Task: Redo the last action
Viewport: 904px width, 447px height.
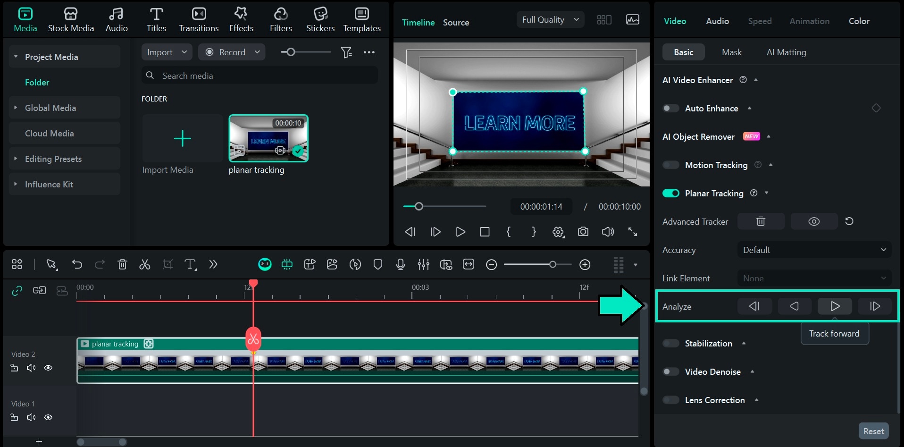Action: [x=100, y=265]
